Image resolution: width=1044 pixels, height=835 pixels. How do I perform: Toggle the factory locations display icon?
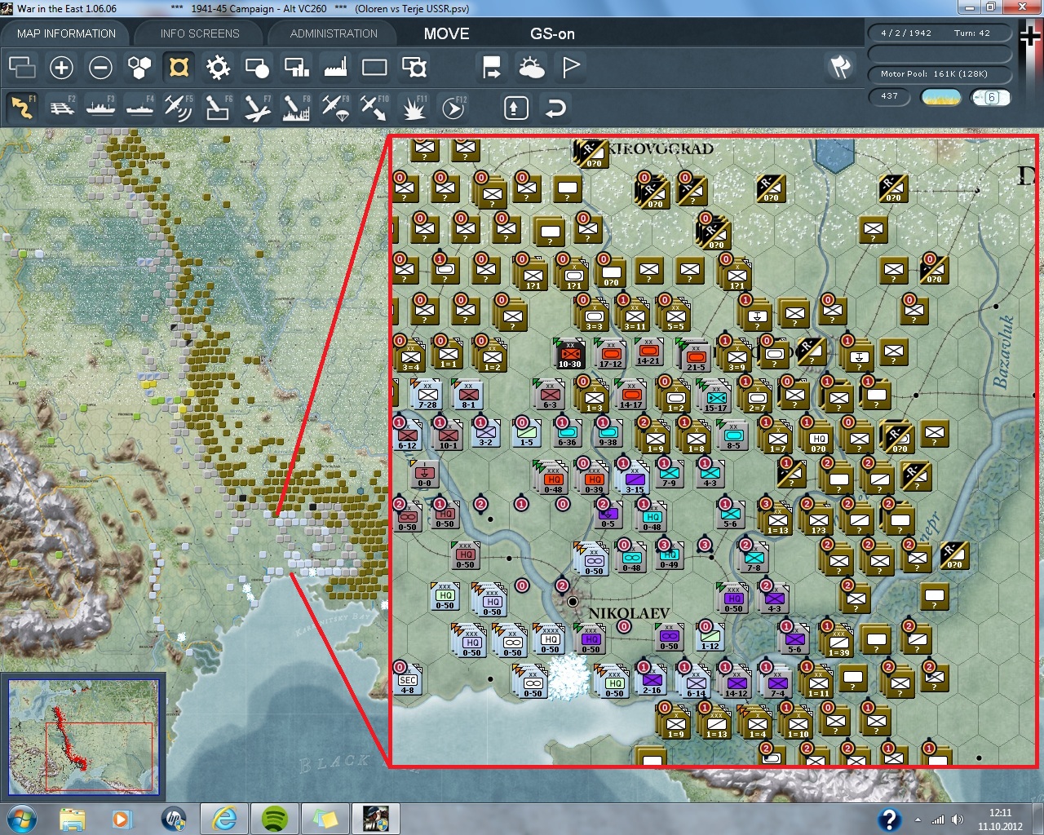335,68
